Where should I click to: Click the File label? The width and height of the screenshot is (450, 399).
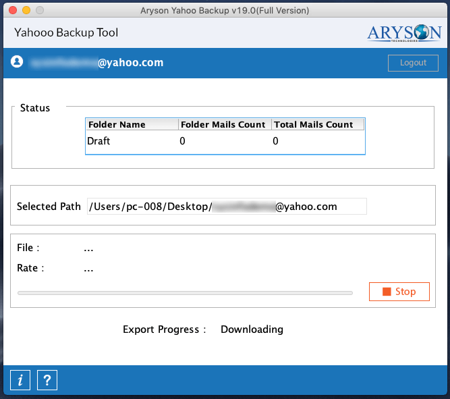[x=28, y=248]
